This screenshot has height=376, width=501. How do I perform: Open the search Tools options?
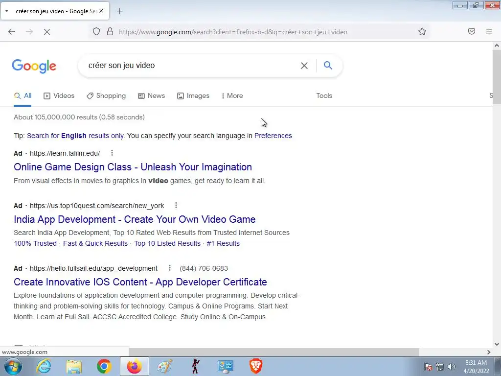pyautogui.click(x=324, y=95)
